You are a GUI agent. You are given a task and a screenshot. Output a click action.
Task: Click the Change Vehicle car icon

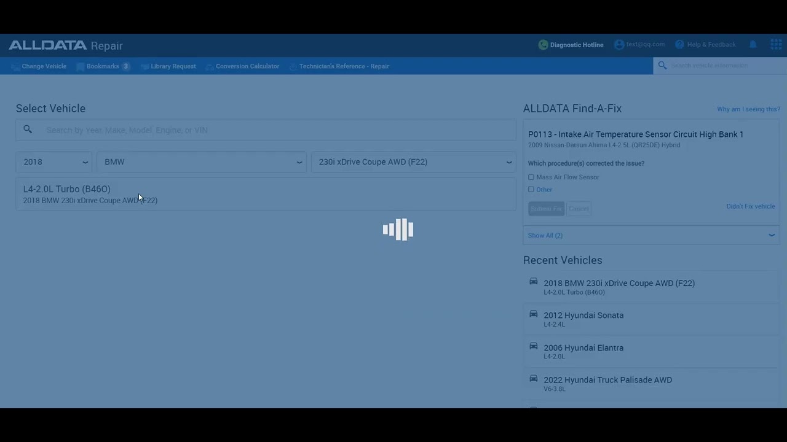click(x=15, y=66)
